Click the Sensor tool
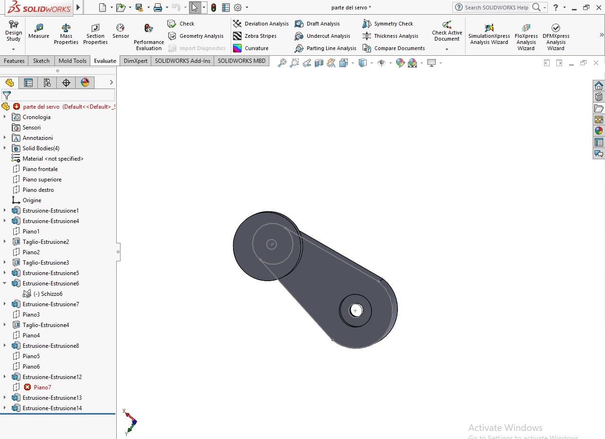Screen dimensions: 605x439 tap(121, 32)
